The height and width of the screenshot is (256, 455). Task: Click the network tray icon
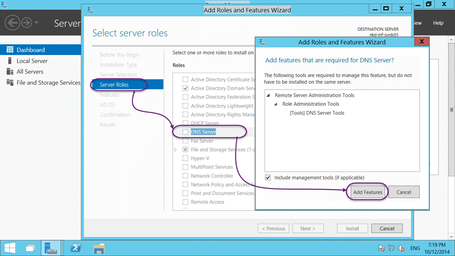click(391, 248)
